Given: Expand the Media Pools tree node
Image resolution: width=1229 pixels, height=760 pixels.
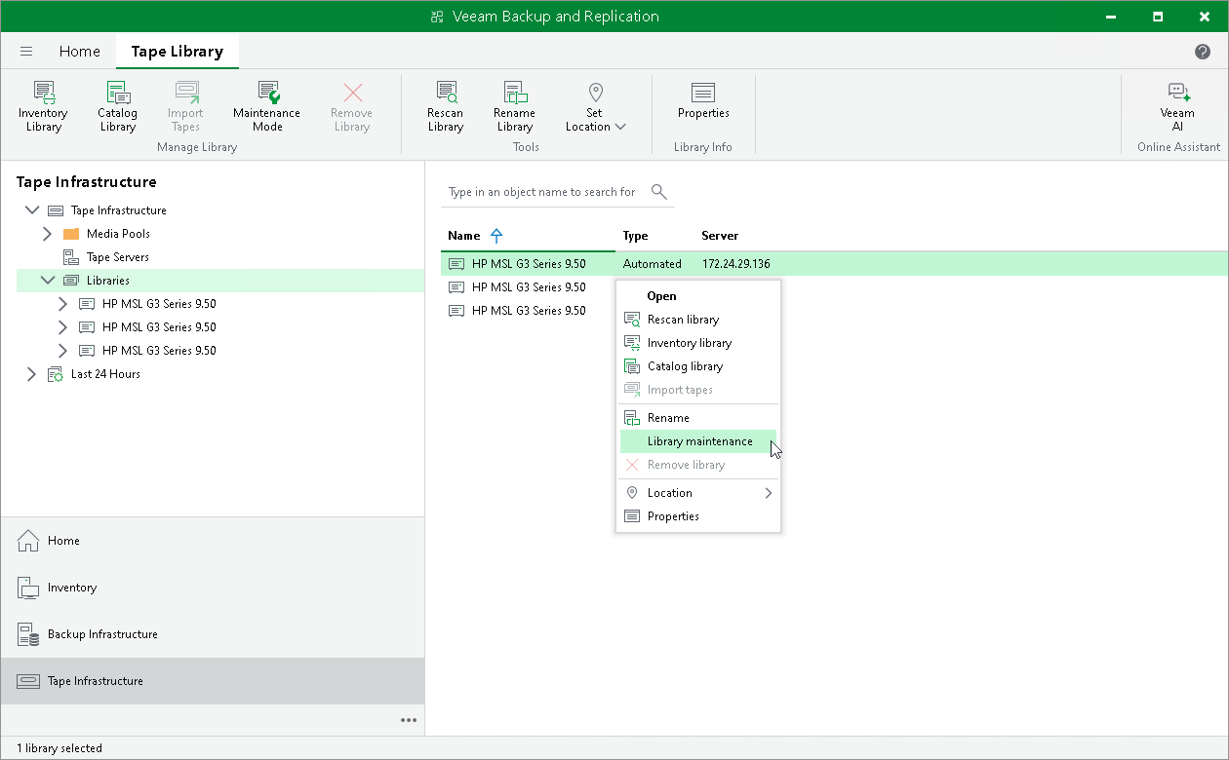Looking at the screenshot, I should click(46, 233).
